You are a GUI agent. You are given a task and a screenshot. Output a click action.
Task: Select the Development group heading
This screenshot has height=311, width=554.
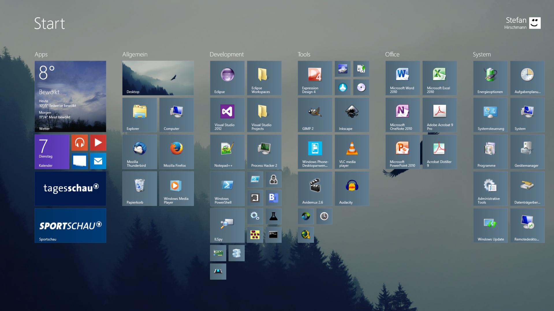coord(227,54)
